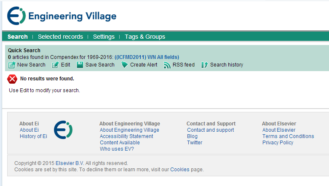329x186 pixels.
Task: Click the Engineering Village title text
Action: (72, 16)
